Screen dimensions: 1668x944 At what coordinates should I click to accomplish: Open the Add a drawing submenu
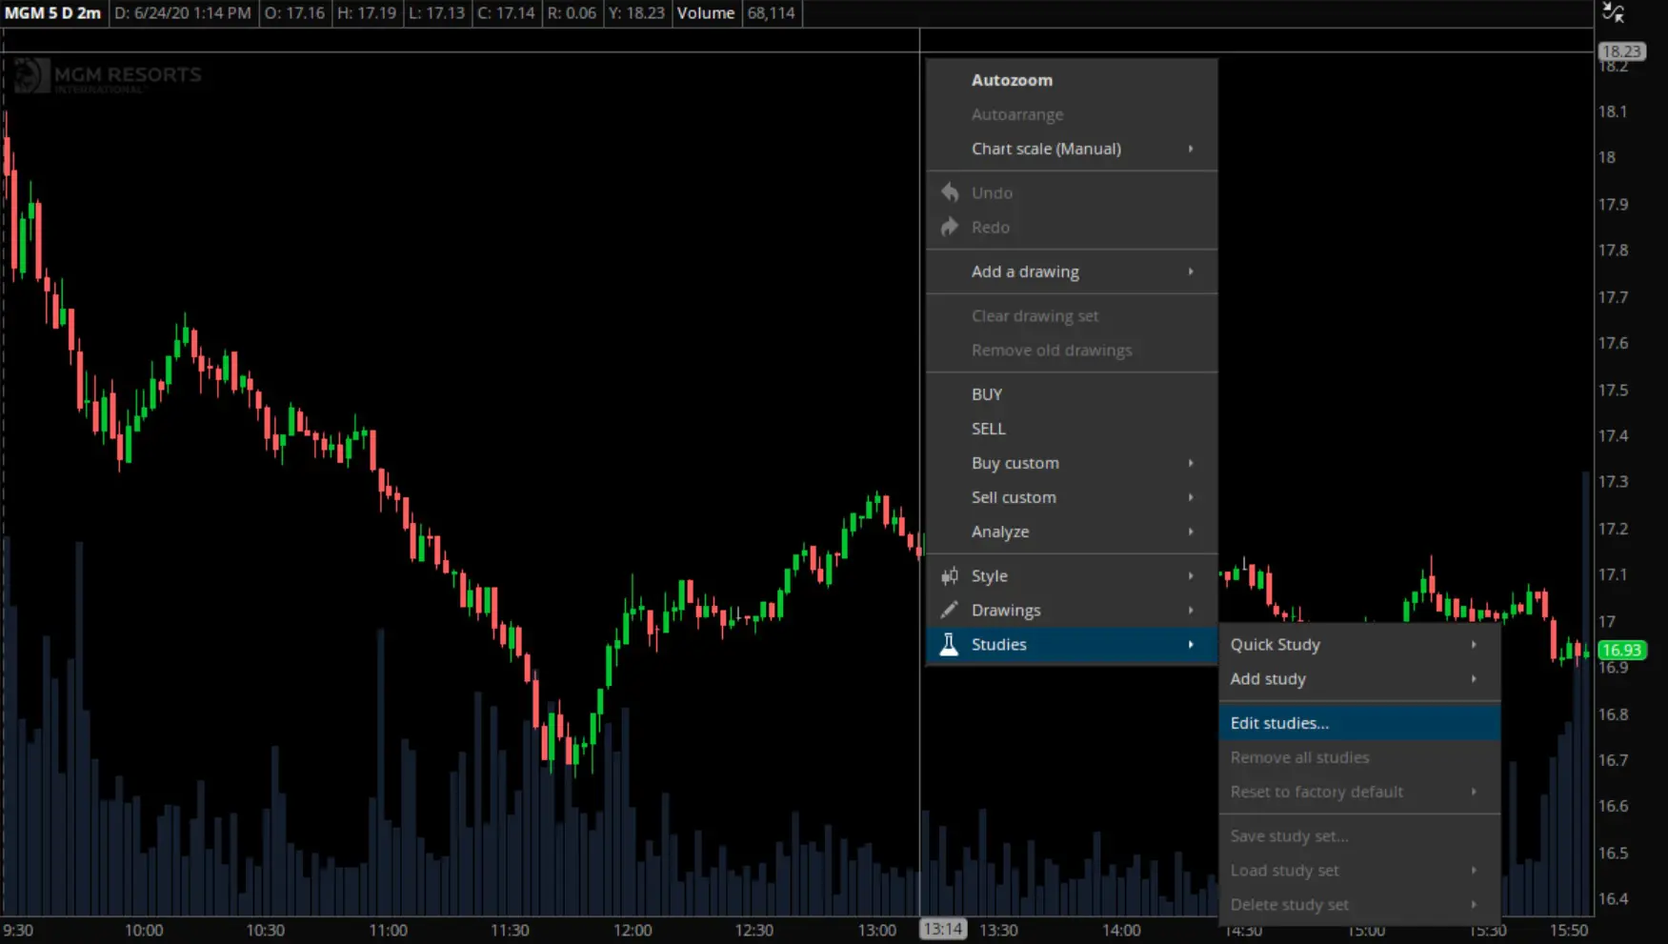(1071, 271)
